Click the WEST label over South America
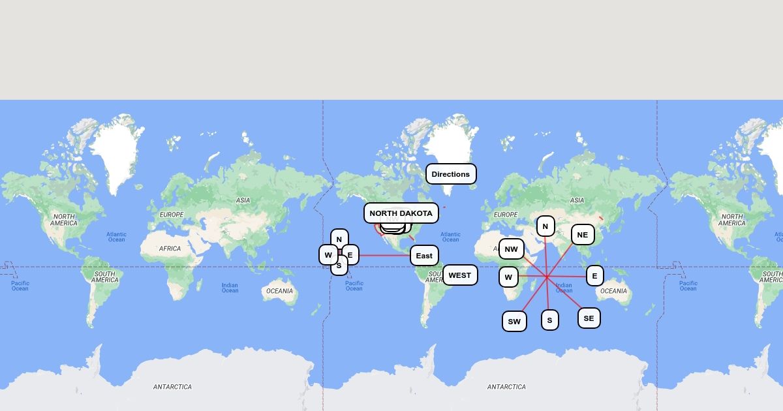 pos(459,275)
